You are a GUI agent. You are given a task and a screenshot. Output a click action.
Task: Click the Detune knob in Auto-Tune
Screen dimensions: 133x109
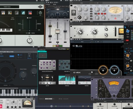pos(29,56)
